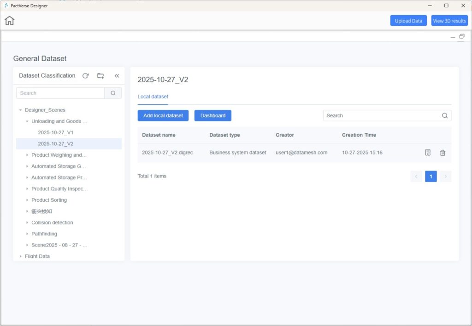Go to the Home screen icon
The image size is (472, 326).
click(x=10, y=21)
